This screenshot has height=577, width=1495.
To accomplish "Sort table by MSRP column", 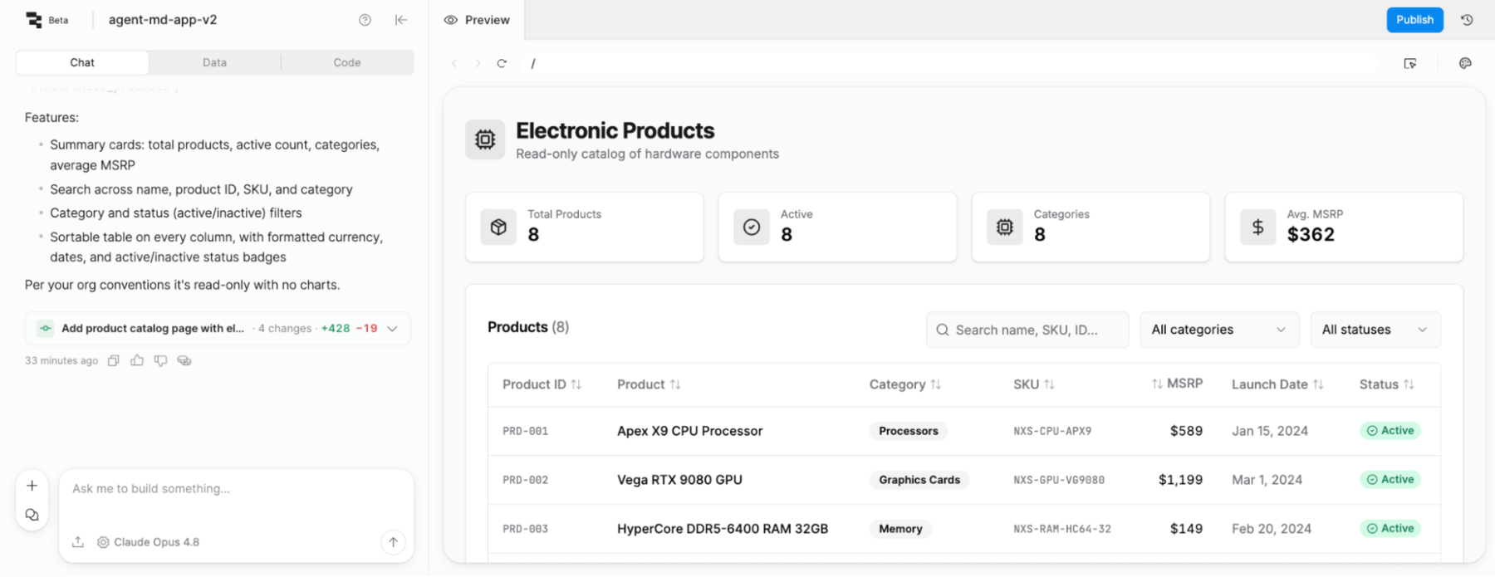I will (x=1177, y=384).
